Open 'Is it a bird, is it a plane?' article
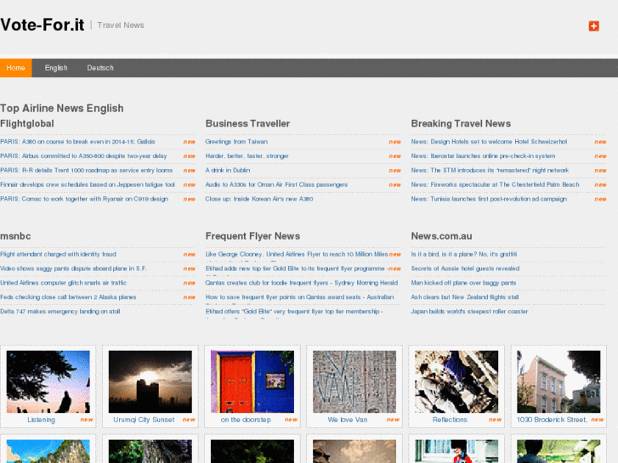The height and width of the screenshot is (463, 618). point(464,254)
